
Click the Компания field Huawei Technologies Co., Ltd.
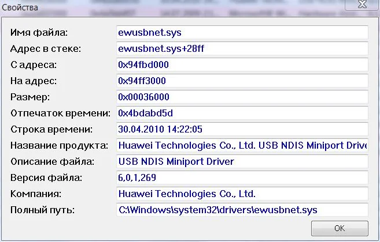coord(242,194)
